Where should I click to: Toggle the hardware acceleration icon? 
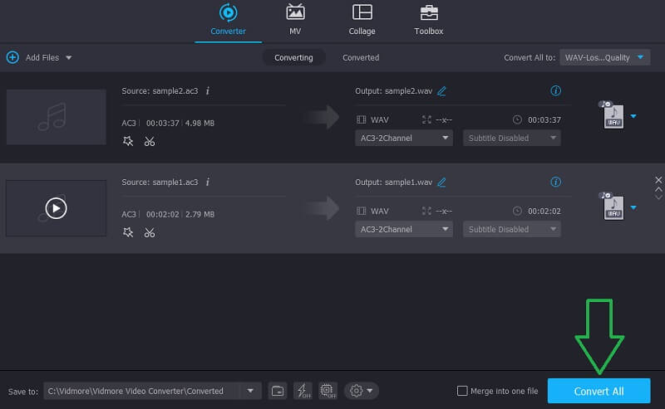(303, 391)
